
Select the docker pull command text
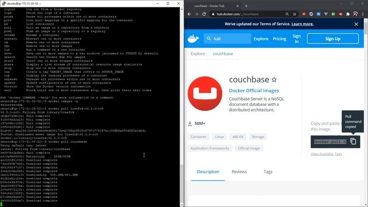pos(330,141)
